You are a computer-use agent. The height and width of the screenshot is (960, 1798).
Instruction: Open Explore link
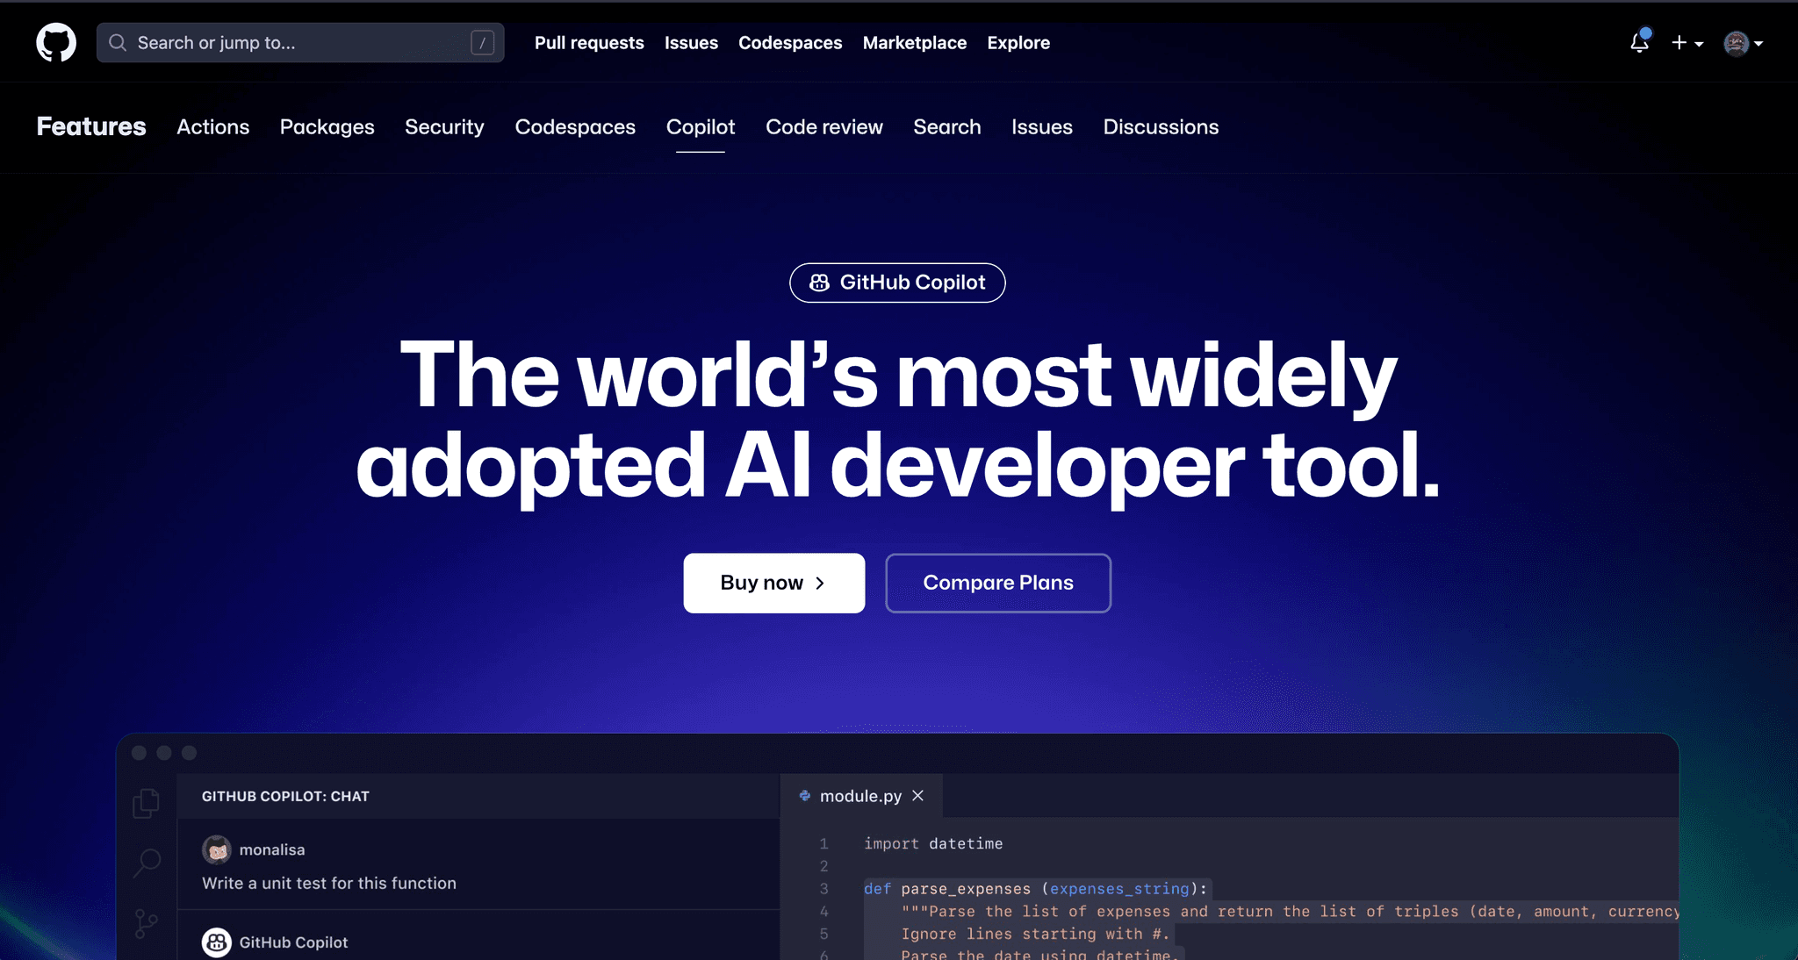(1018, 42)
